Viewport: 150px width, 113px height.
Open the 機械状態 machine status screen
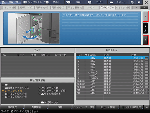(11, 2)
